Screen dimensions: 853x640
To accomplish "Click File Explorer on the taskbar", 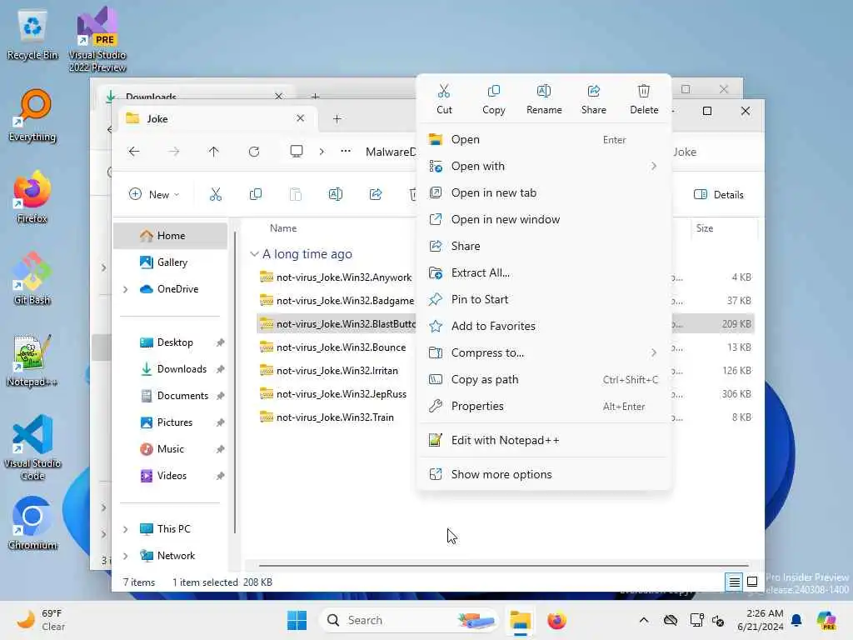I will coord(520,620).
